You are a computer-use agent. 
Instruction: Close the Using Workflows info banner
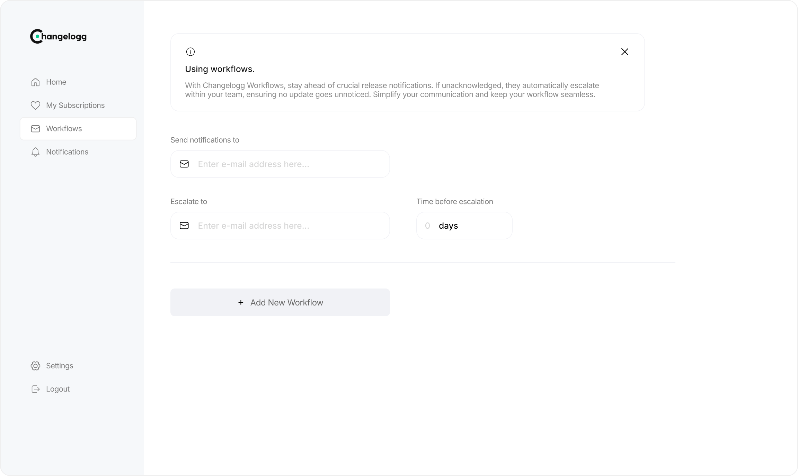624,52
